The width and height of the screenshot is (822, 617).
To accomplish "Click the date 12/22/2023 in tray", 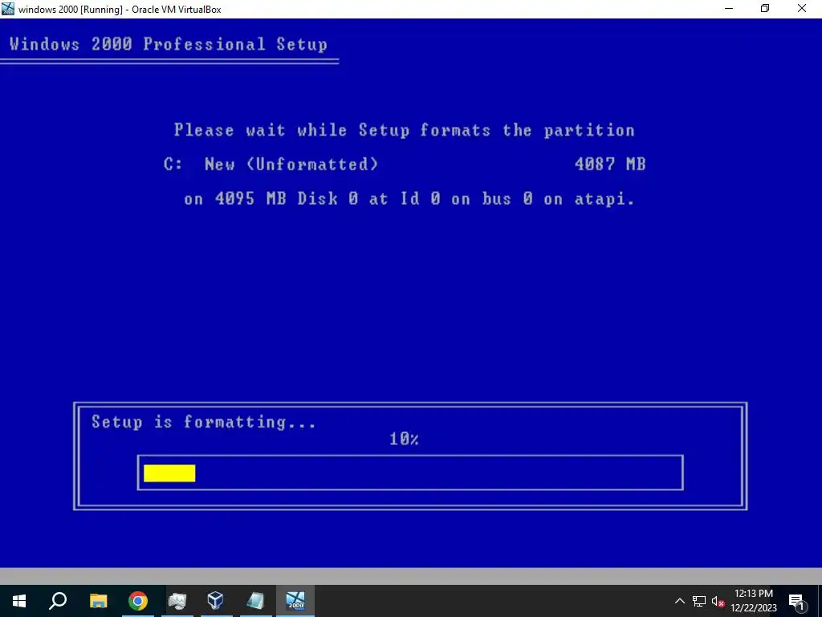I will click(753, 609).
